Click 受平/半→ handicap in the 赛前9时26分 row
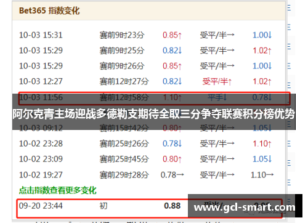 pos(217,66)
